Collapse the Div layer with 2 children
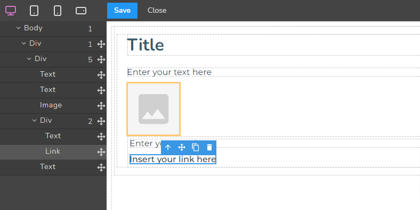The width and height of the screenshot is (420, 210). [34, 121]
